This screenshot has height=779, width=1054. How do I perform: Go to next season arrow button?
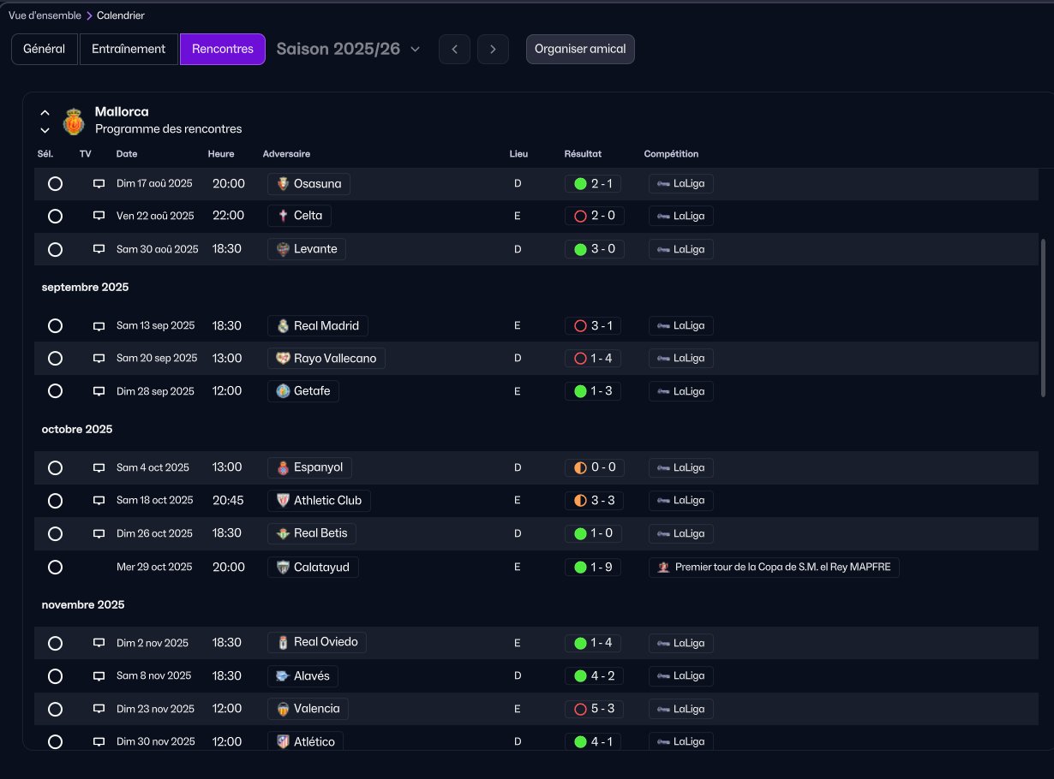pyautogui.click(x=493, y=49)
